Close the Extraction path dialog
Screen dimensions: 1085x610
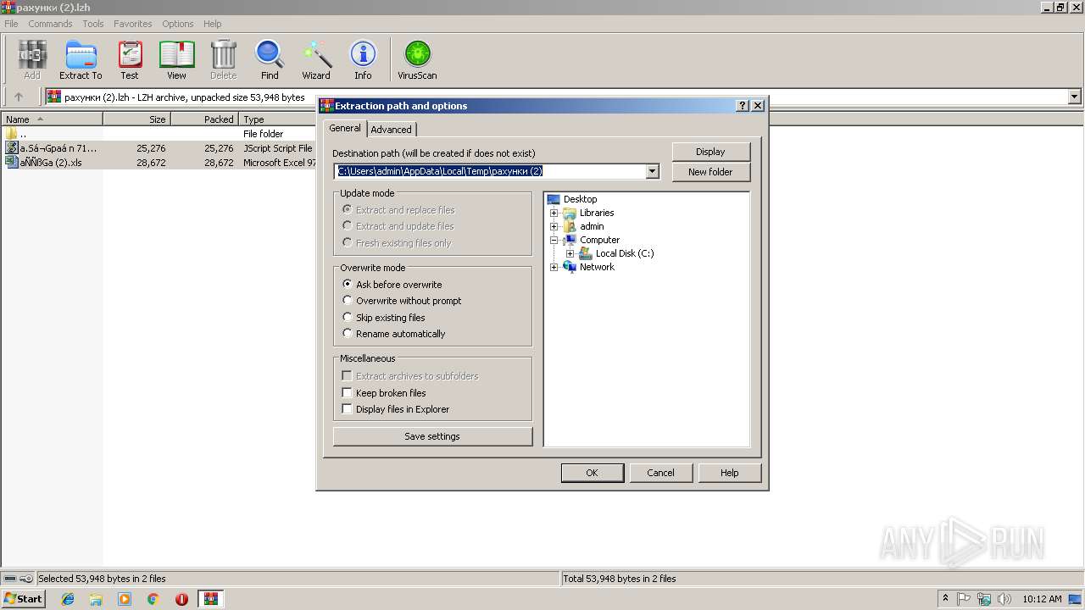tap(758, 106)
